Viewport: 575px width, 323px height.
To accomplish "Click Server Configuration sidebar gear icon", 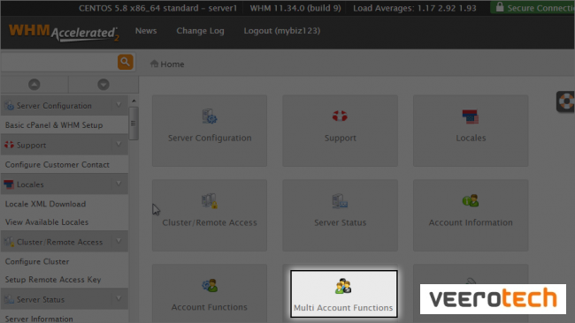I will coord(9,105).
